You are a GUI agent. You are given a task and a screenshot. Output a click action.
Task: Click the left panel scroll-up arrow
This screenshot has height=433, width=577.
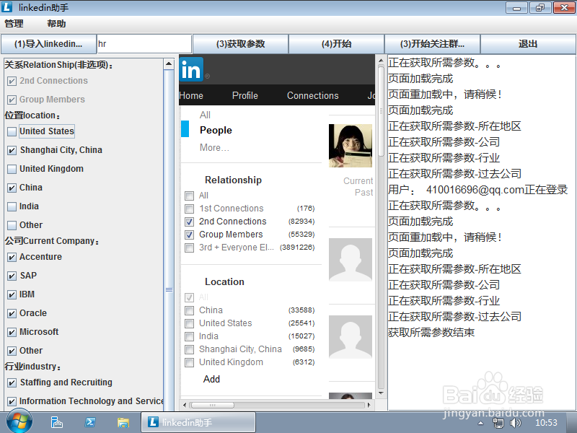point(169,64)
